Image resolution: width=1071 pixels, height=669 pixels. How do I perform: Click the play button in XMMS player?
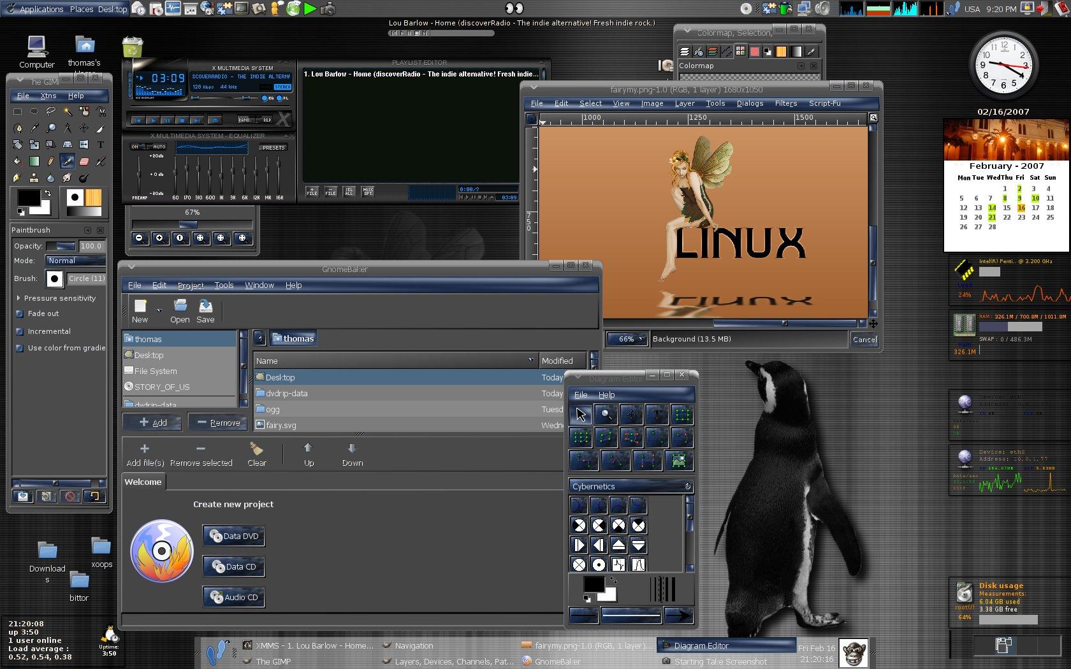point(152,120)
